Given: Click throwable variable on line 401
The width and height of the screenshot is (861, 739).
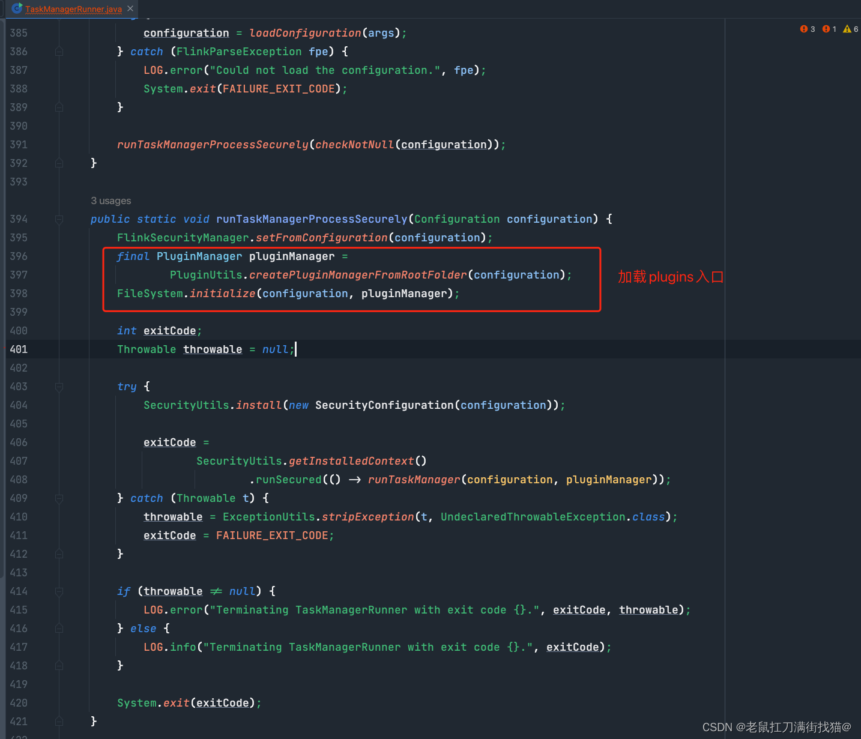Looking at the screenshot, I should 213,349.
